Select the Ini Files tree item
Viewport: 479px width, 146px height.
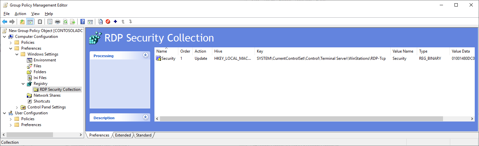coord(40,78)
